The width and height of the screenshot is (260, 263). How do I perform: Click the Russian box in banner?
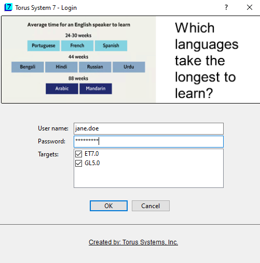(95, 67)
